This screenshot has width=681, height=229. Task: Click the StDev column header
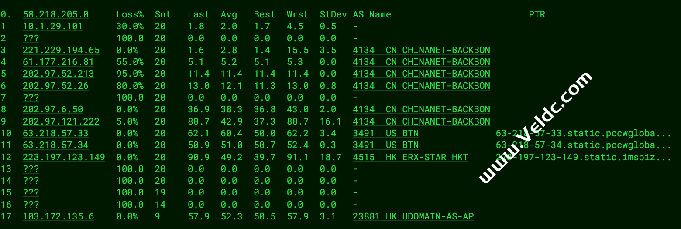[x=334, y=14]
